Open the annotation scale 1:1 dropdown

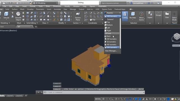151,99
